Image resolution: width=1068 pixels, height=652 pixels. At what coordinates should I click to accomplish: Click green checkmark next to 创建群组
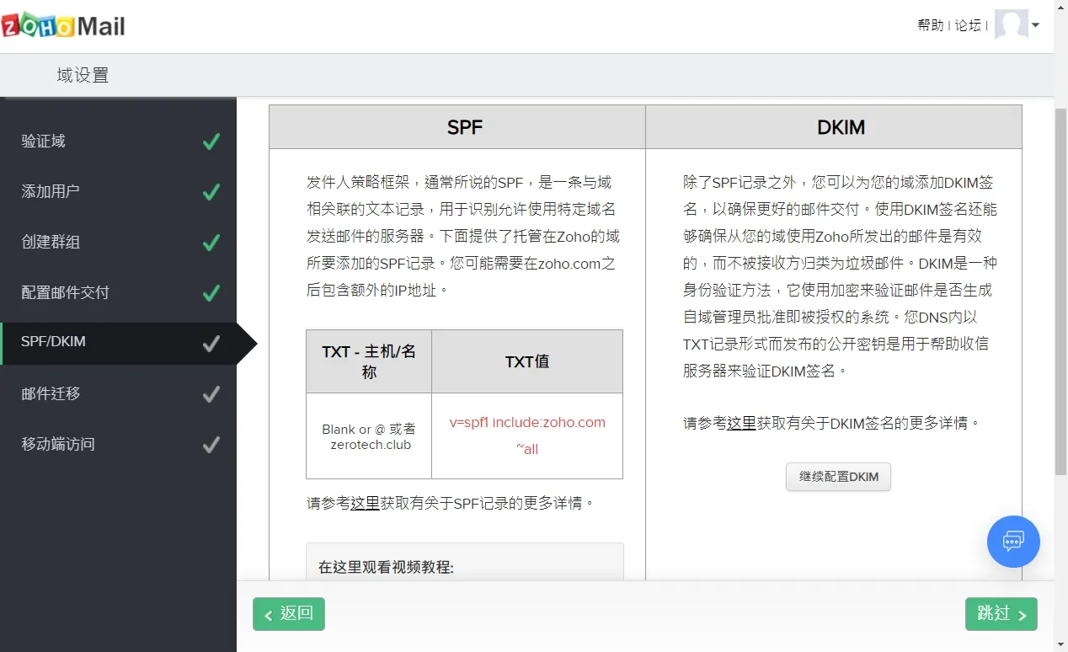(211, 243)
